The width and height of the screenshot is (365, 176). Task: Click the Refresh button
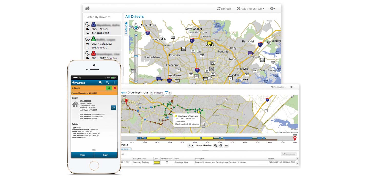point(224,9)
